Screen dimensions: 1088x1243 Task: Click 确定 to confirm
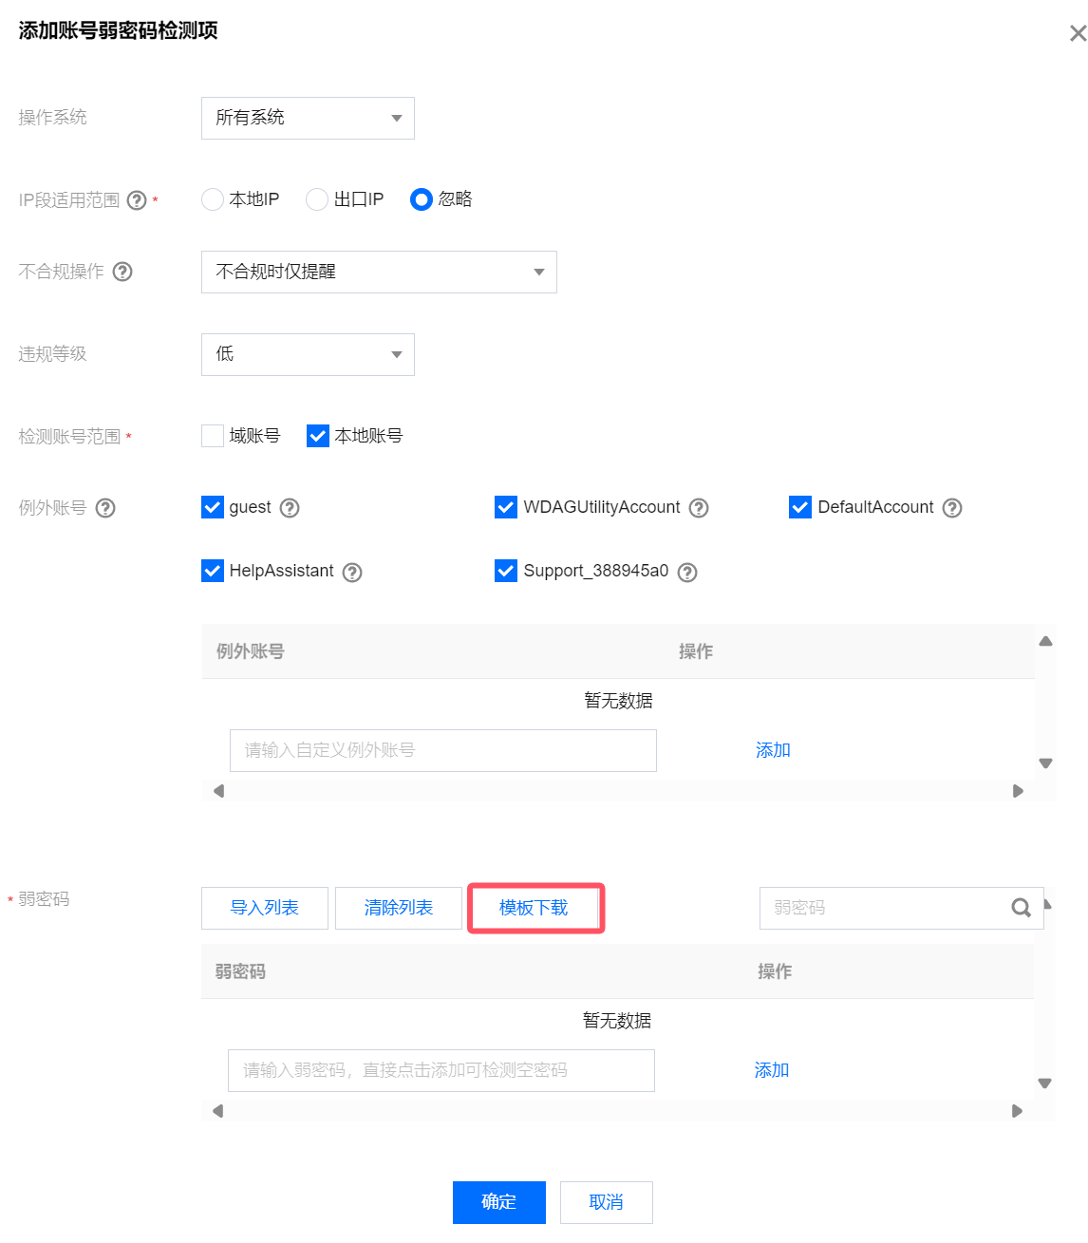click(499, 1202)
